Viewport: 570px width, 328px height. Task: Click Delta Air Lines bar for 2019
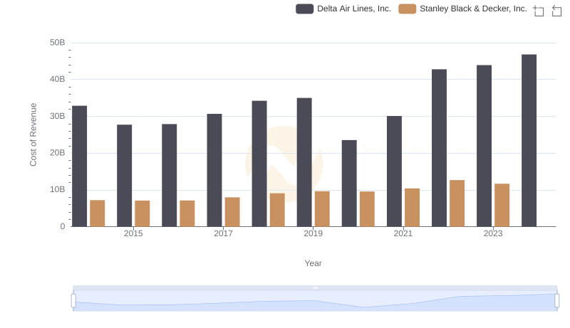304,162
